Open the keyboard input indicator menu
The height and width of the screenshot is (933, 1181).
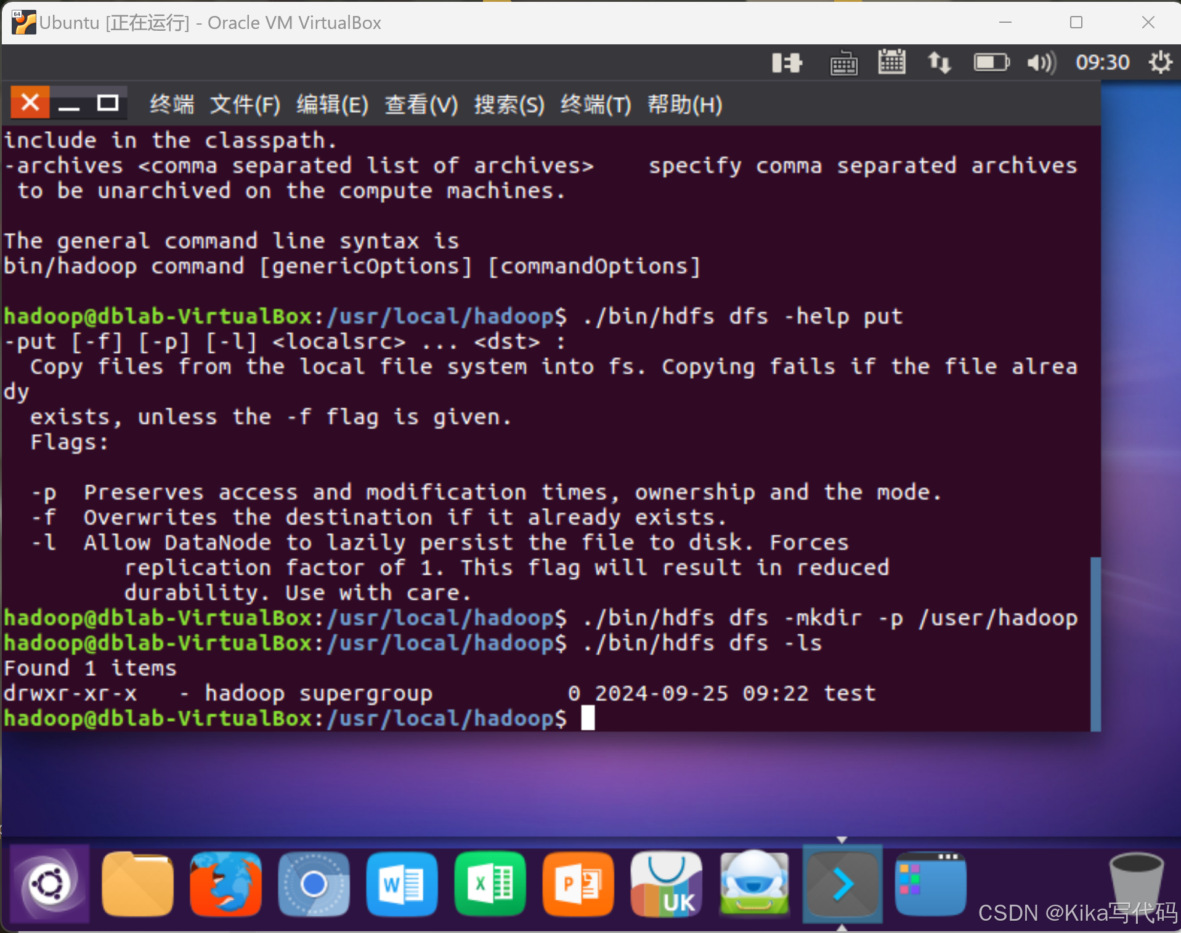[x=844, y=62]
